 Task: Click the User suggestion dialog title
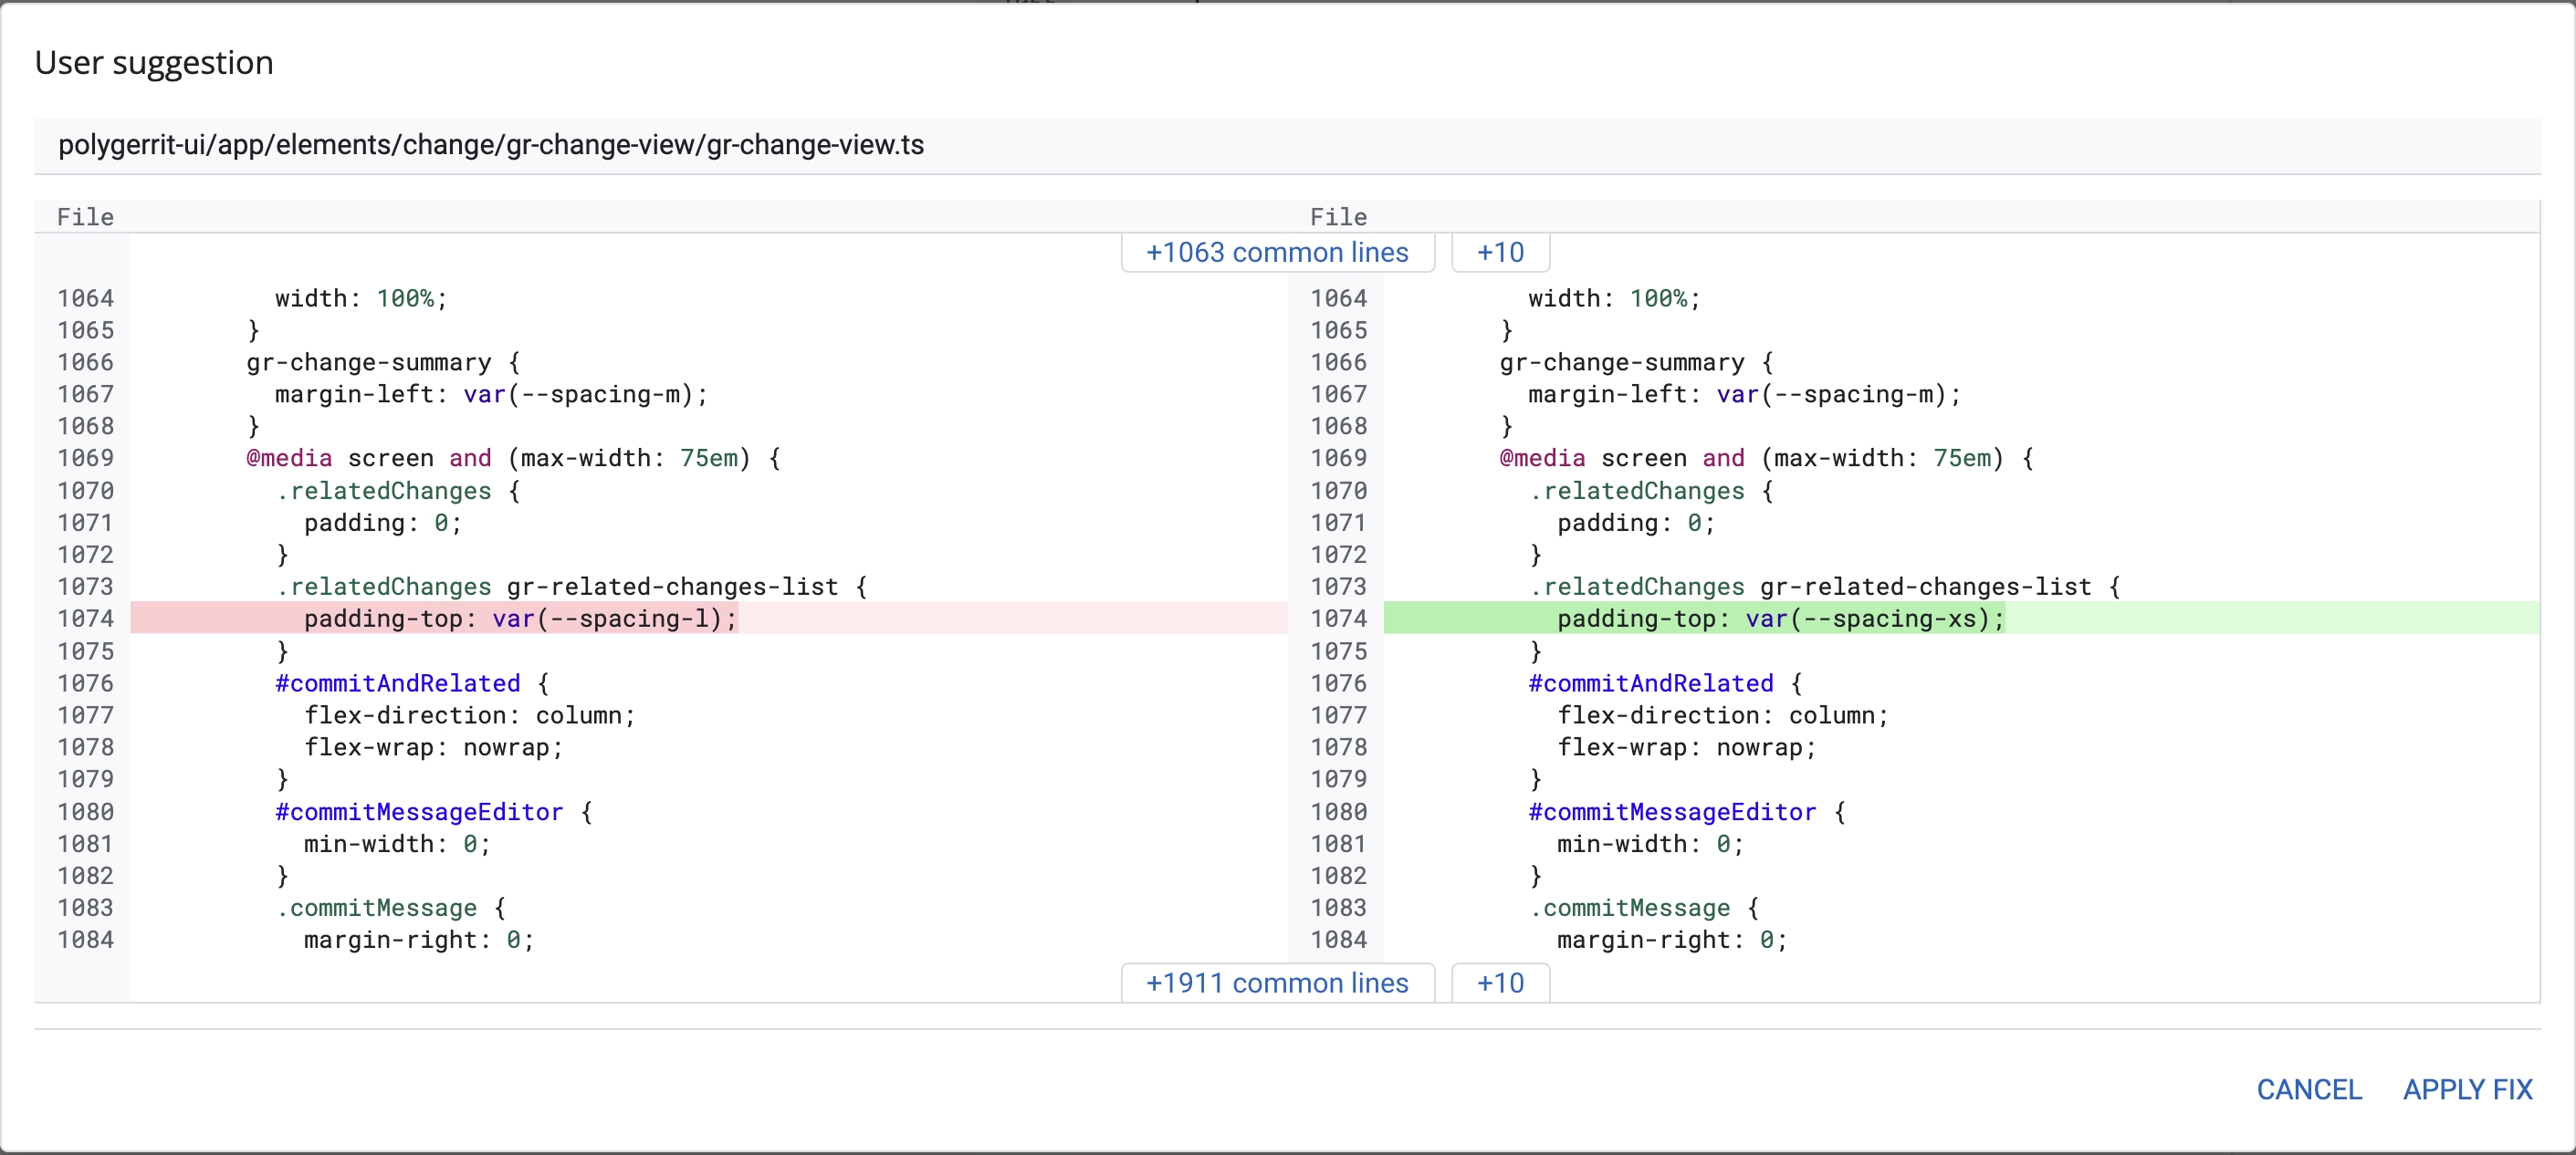pyautogui.click(x=154, y=62)
